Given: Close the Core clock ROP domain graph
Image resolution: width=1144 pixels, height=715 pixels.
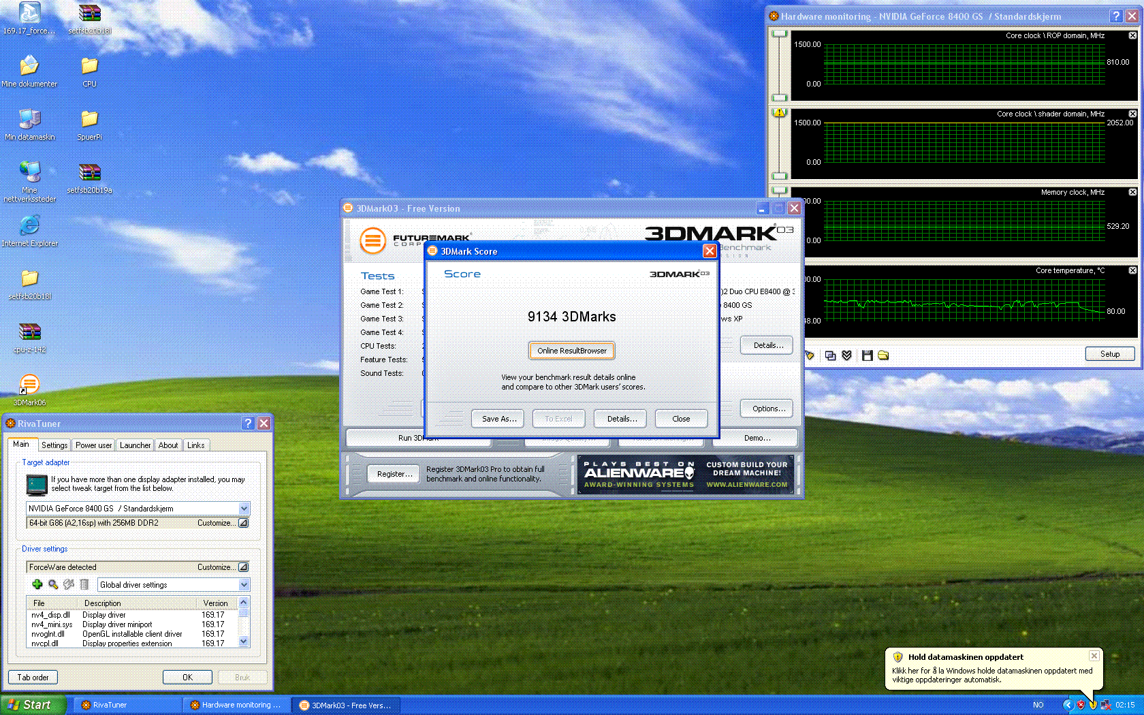Looking at the screenshot, I should (x=1132, y=35).
